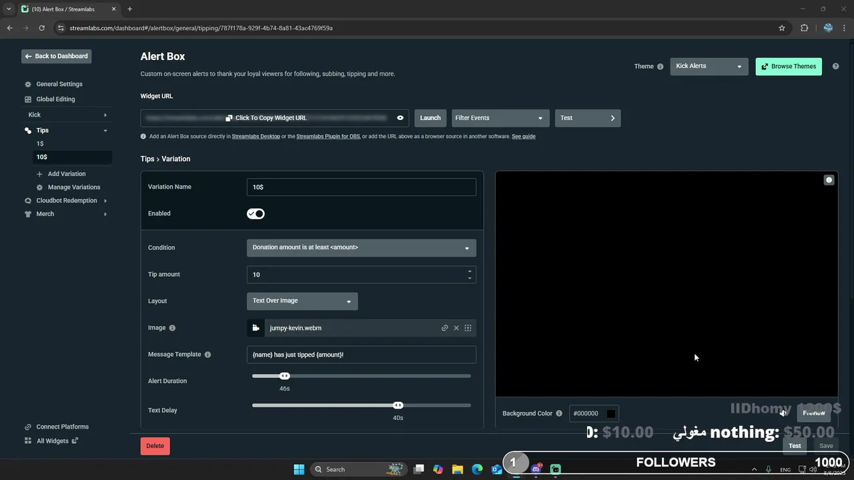The width and height of the screenshot is (854, 480).
Task: Click the Manage Variations gear icon
Action: pos(39,187)
